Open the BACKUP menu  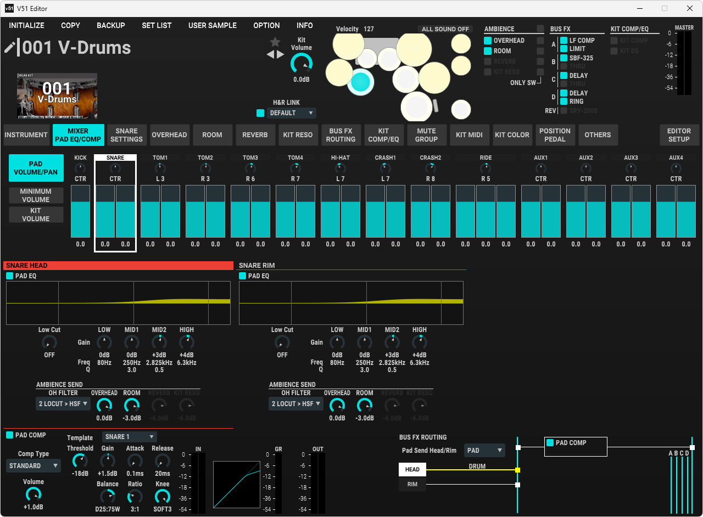point(111,25)
